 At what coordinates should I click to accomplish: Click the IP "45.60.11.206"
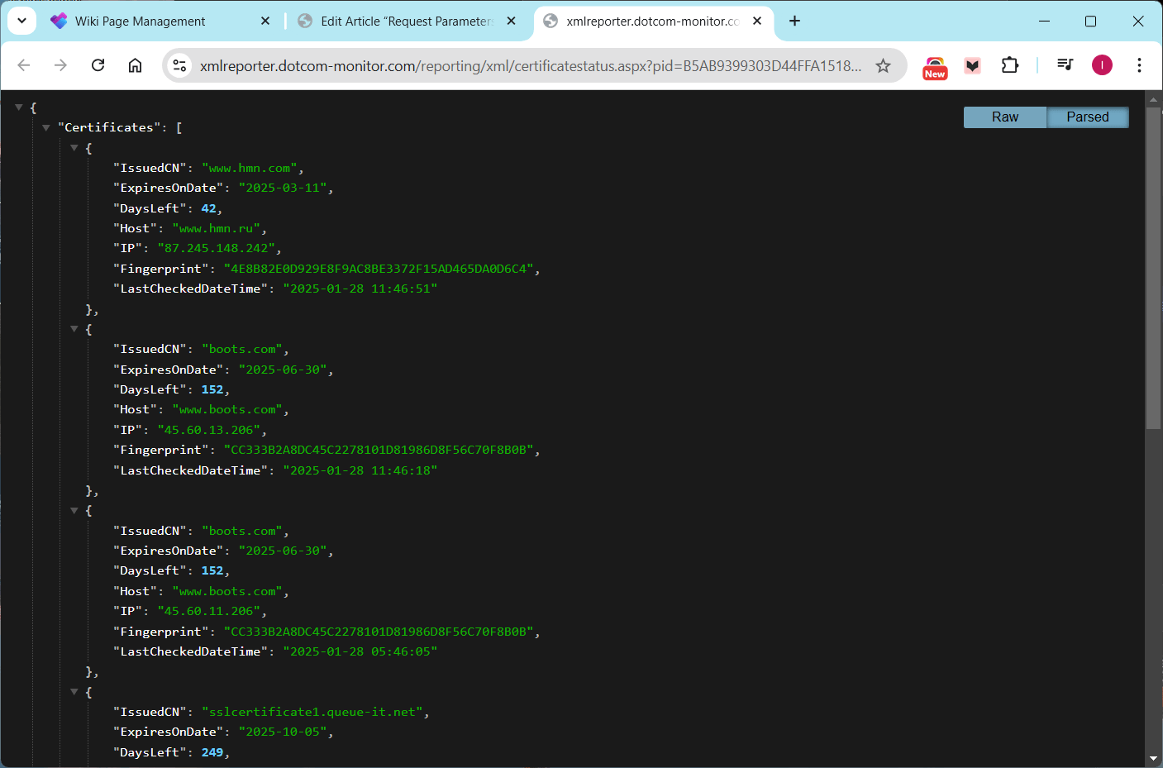[209, 612]
